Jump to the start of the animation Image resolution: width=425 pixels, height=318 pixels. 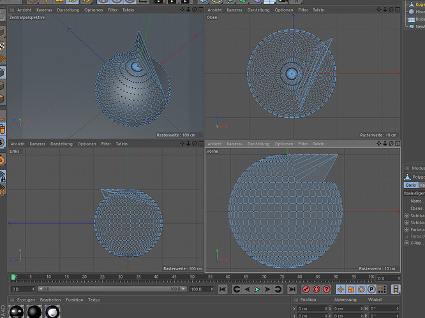pos(223,289)
